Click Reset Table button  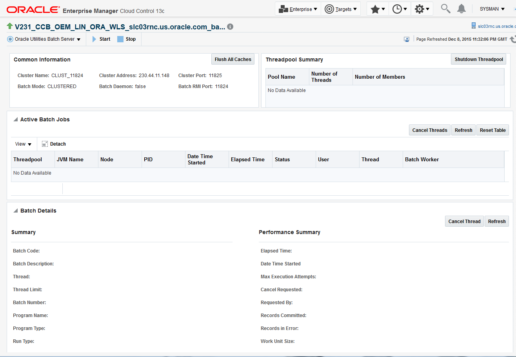coord(493,130)
